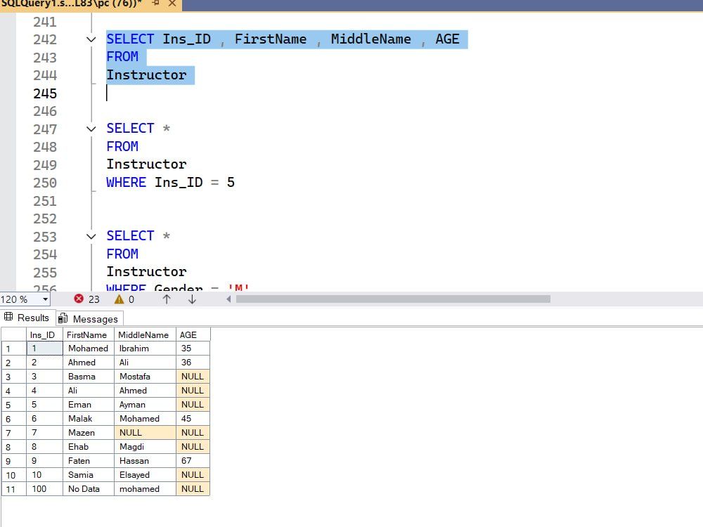This screenshot has height=527, width=703.
Task: Select the Ibrahim cell
Action: point(145,349)
